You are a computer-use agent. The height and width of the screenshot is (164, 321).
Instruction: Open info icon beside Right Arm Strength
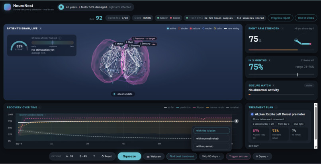pos(282,28)
